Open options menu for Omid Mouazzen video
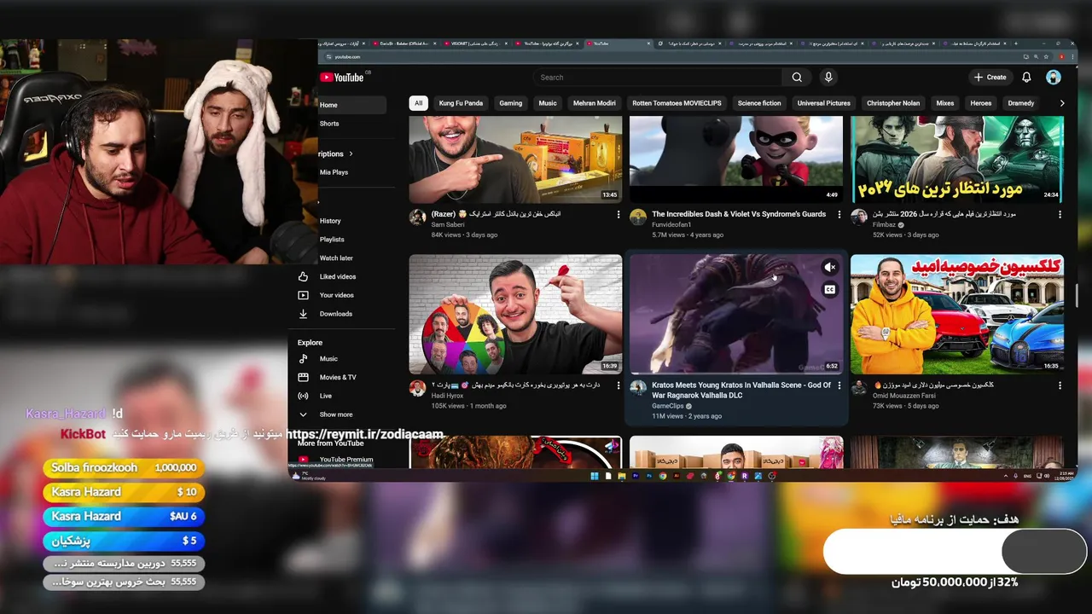 [1060, 385]
